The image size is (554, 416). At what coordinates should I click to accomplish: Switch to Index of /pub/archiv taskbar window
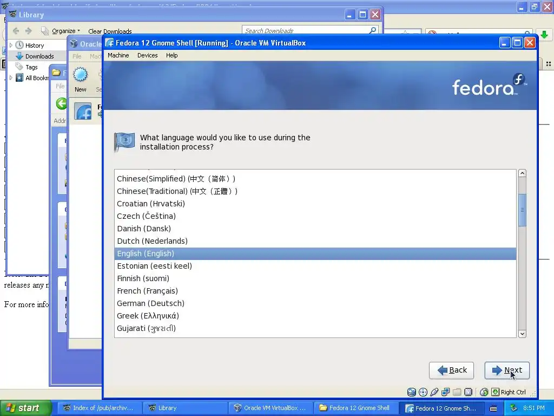point(99,408)
